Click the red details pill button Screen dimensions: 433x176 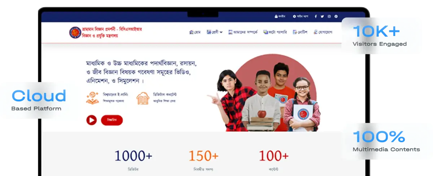(x=112, y=120)
